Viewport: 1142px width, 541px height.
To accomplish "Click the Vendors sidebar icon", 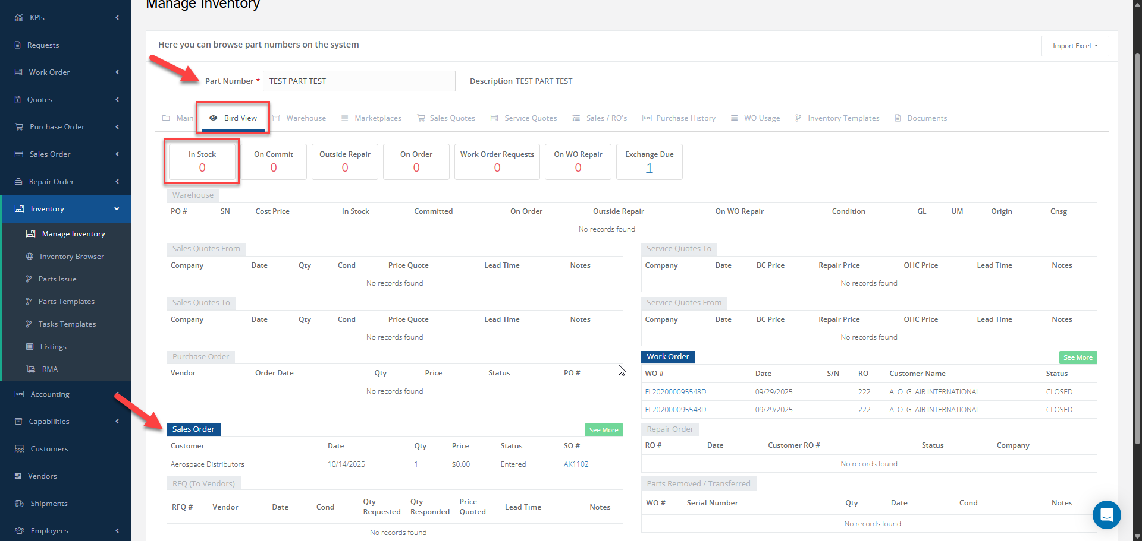I will tap(18, 476).
